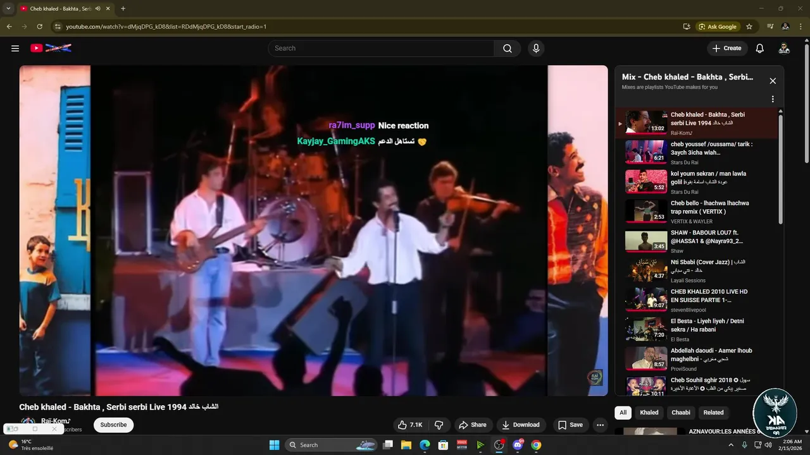
Task: Bookmark this page with the star
Action: coord(749,27)
